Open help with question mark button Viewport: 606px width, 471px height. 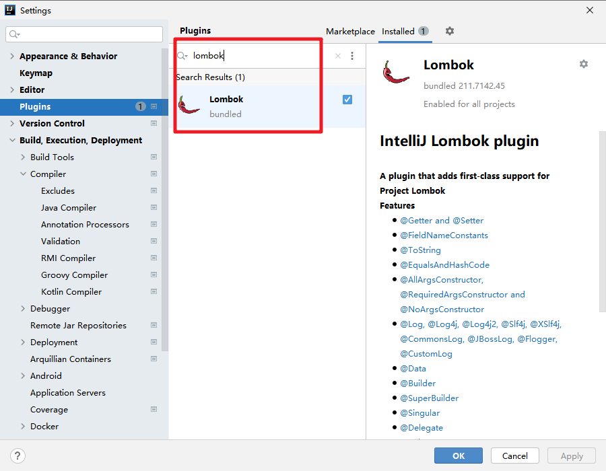pos(18,456)
